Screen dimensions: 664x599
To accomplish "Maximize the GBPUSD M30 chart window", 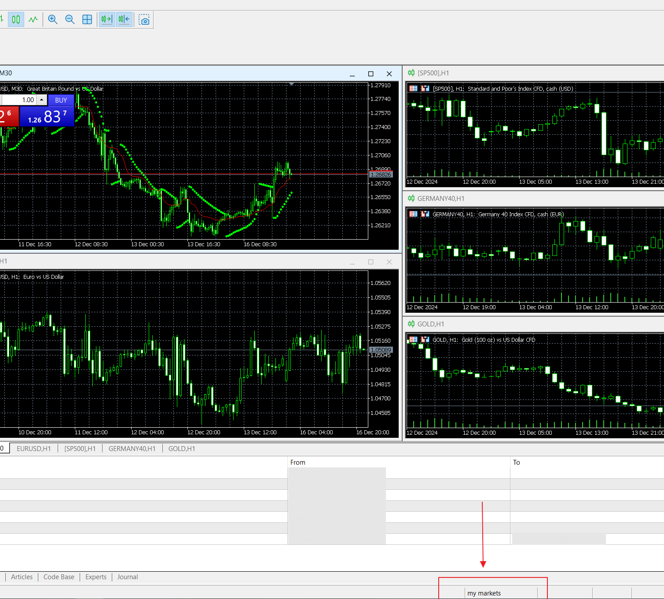I will pyautogui.click(x=371, y=74).
